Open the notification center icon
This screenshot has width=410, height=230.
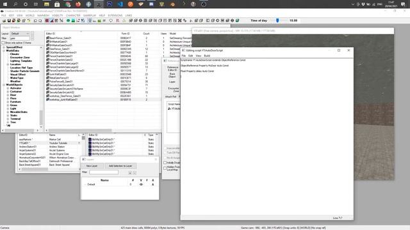pyautogui.click(x=403, y=4)
